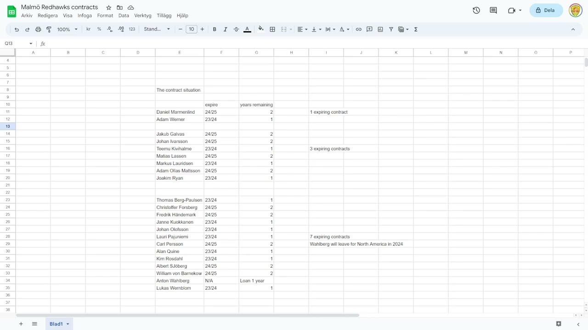The image size is (588, 330).
Task: Open the Google account avatar
Action: click(576, 10)
